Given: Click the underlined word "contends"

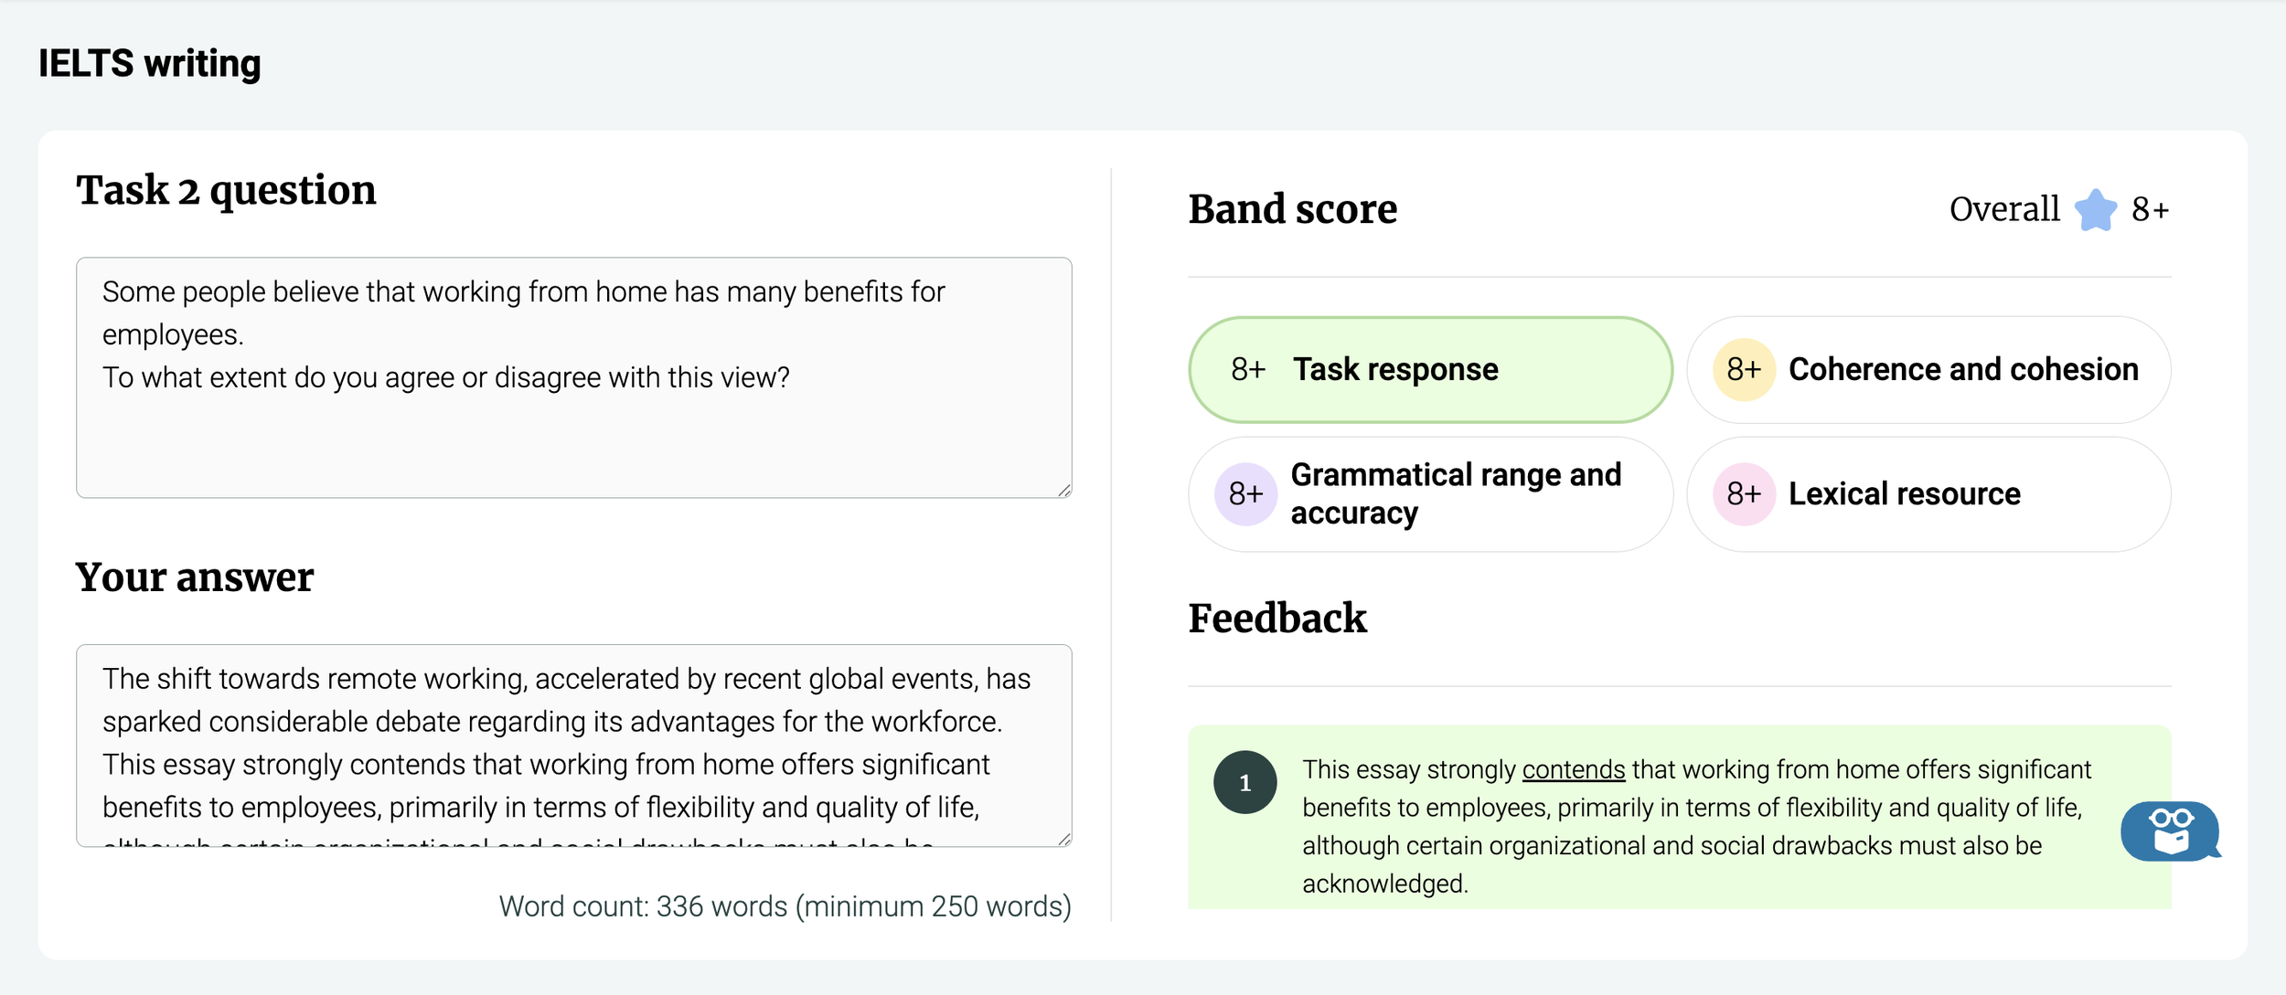Looking at the screenshot, I should tap(1573, 770).
